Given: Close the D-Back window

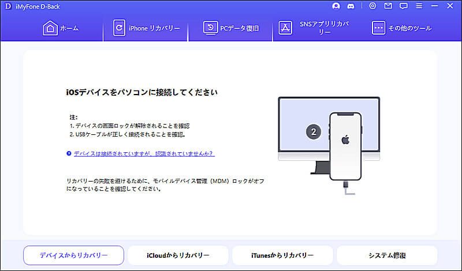Looking at the screenshot, I should [450, 6].
